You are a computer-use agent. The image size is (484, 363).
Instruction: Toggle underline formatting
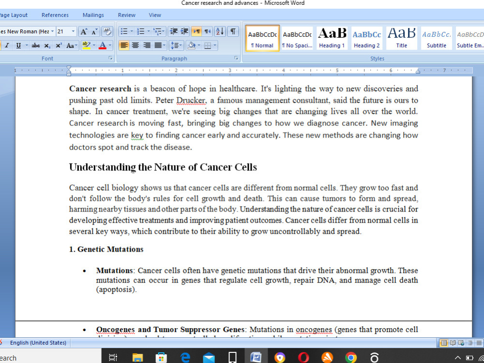click(x=18, y=45)
